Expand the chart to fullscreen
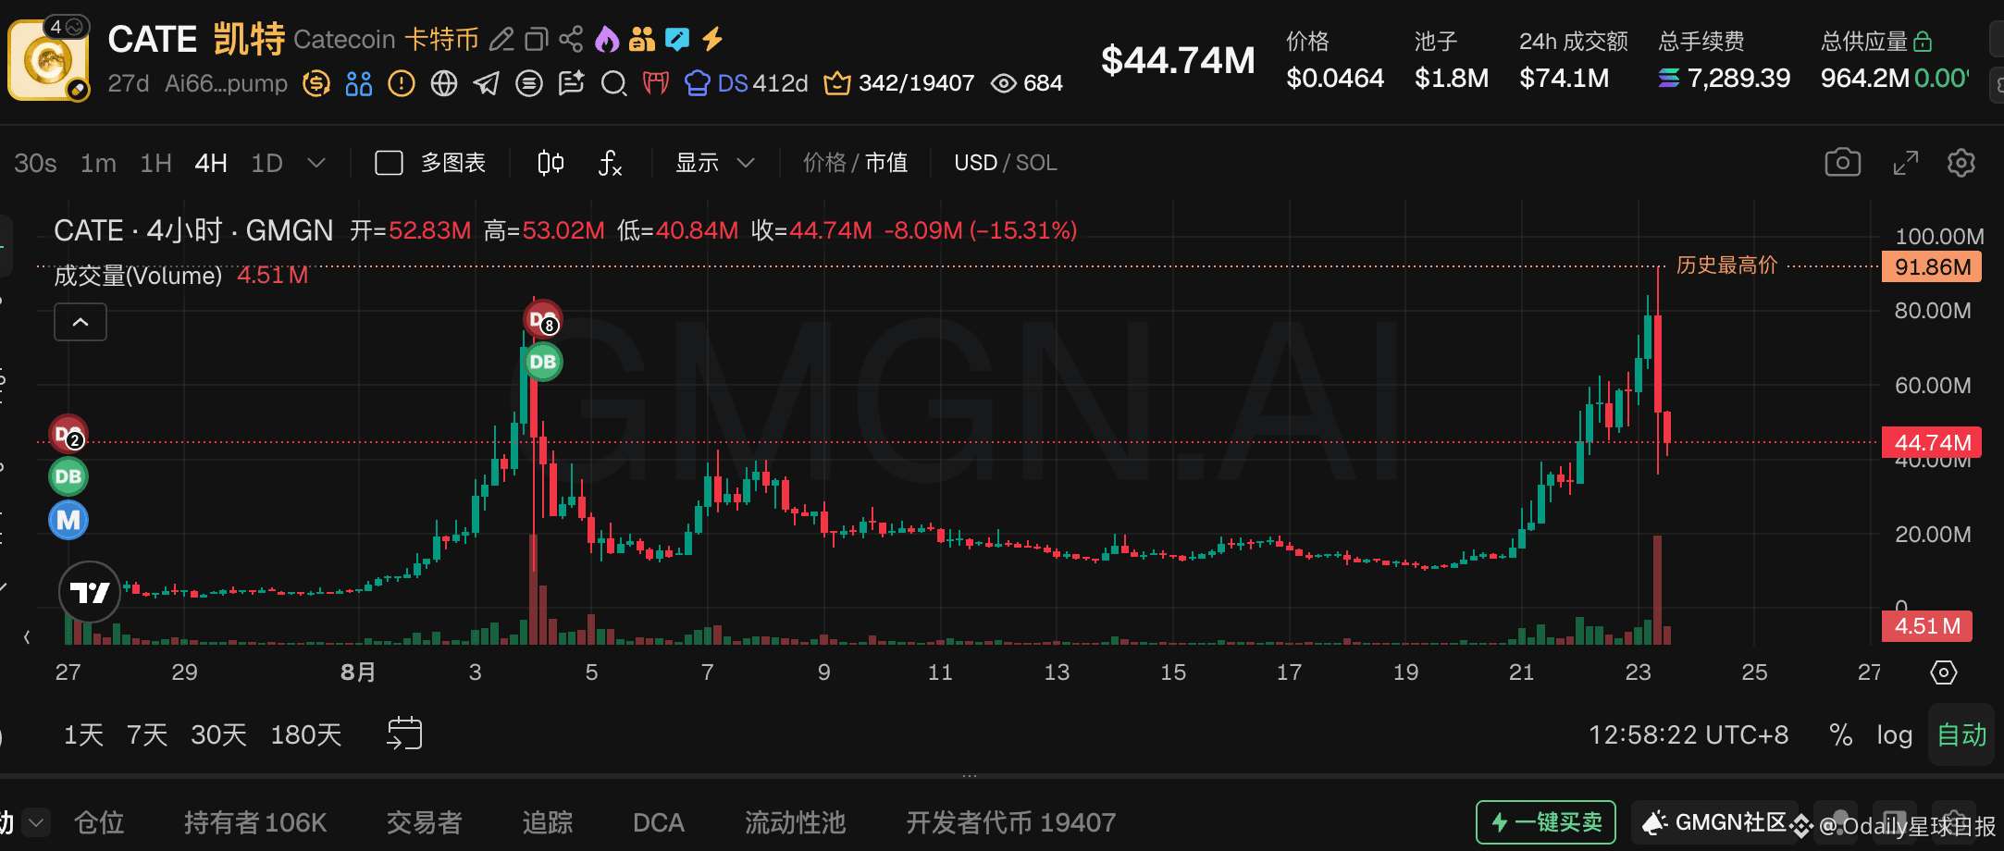Screen dimensions: 2004x851 pyautogui.click(x=1905, y=163)
